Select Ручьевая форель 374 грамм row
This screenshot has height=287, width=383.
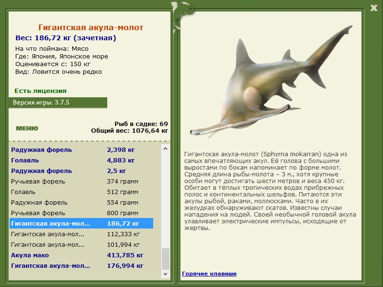coord(81,181)
